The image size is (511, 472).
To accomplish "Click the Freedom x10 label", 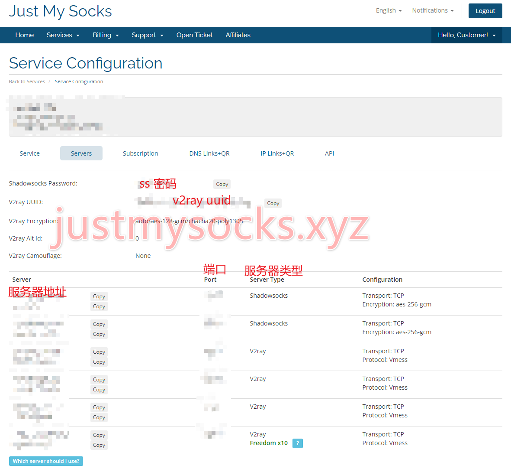I will coord(269,443).
